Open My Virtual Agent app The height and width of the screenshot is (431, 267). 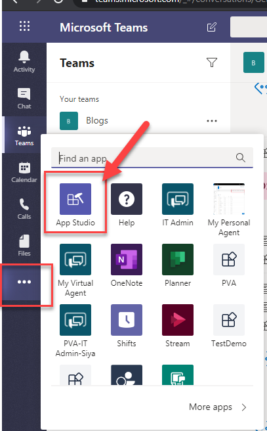(x=75, y=270)
